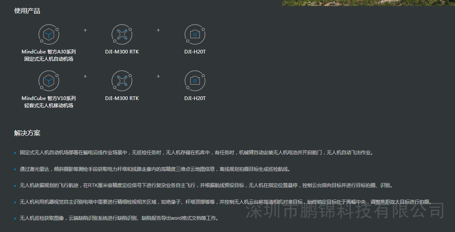The height and width of the screenshot is (232, 455).
Task: Select the DJI-M300 RTK label in the V10 row
Action: pyautogui.click(x=122, y=98)
